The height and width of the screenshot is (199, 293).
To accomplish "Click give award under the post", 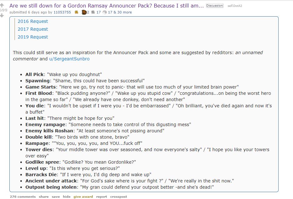I will (83, 196).
